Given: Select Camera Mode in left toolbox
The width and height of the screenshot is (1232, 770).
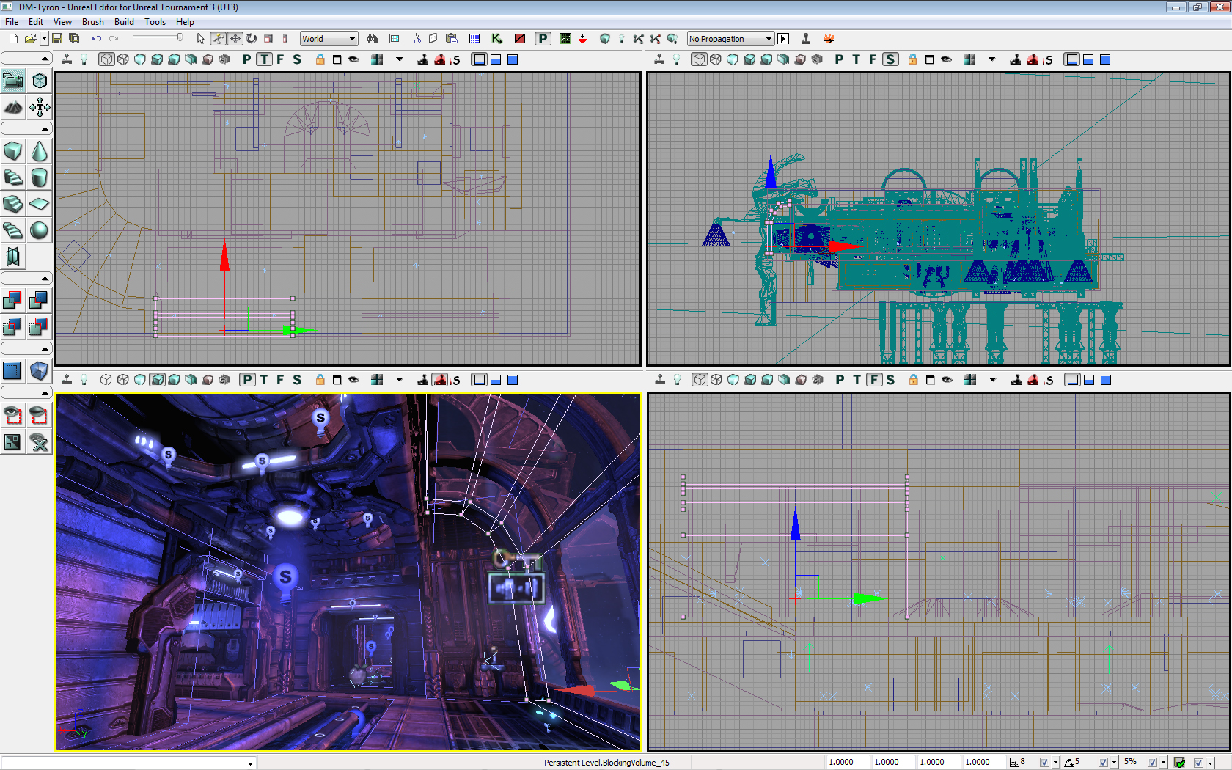Looking at the screenshot, I should [13, 81].
